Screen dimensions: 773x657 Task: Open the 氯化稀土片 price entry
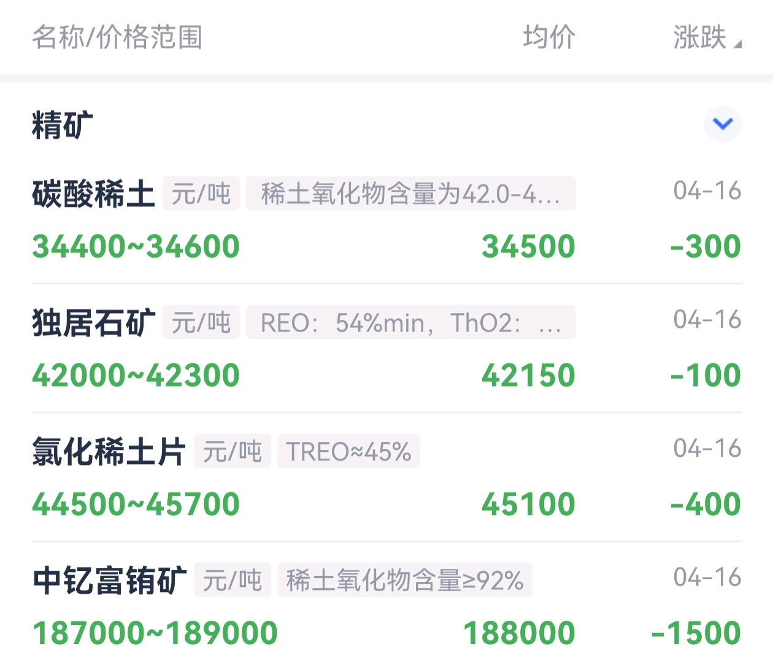coord(109,452)
